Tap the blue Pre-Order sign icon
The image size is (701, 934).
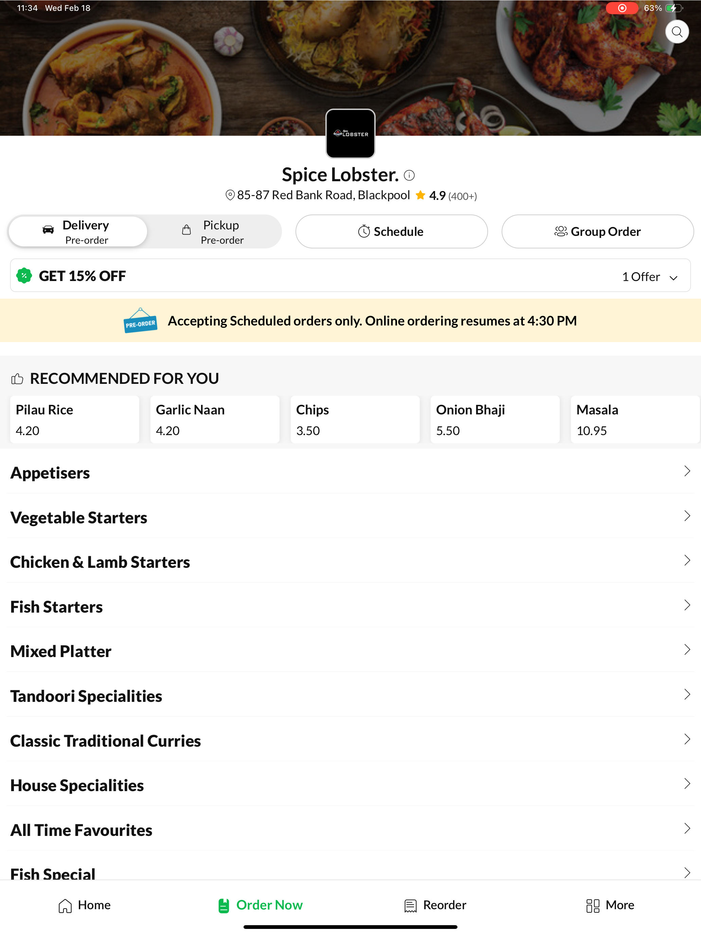pyautogui.click(x=140, y=320)
